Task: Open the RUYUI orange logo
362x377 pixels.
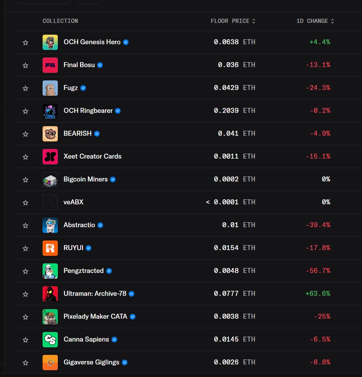Action: coord(50,248)
